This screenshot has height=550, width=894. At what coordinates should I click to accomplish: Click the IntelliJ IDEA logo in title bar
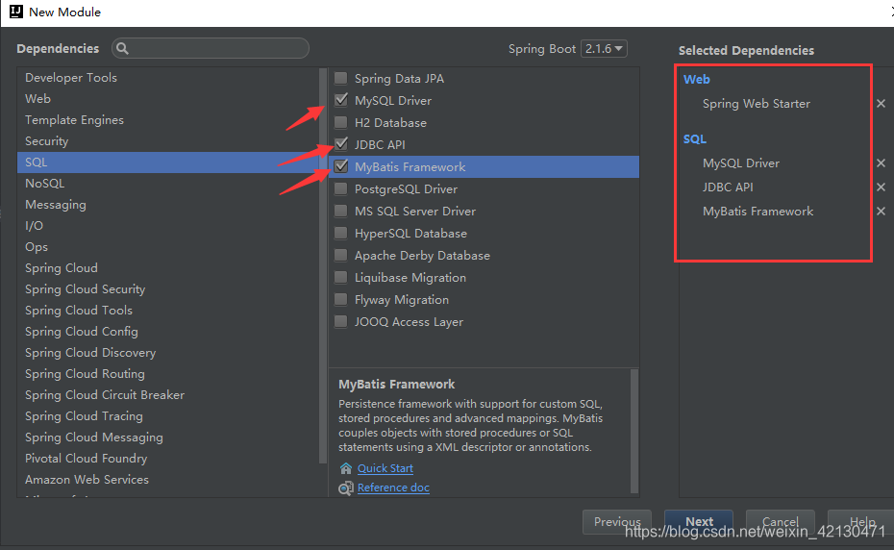click(16, 12)
